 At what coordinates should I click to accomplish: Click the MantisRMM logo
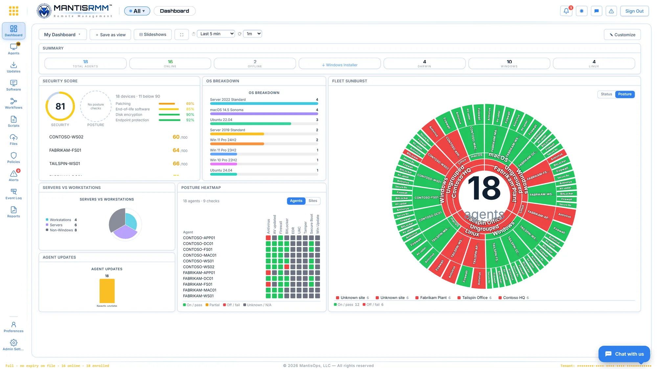point(74,11)
